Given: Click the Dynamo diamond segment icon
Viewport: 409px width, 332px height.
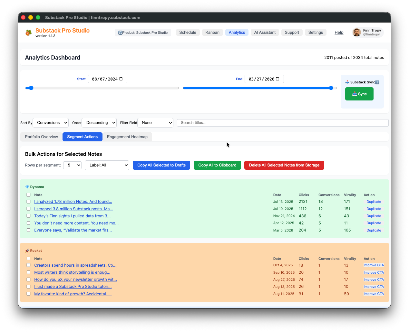Looking at the screenshot, I should [x=27, y=187].
